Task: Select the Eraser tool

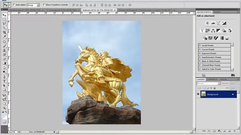Action: (x=4, y=59)
